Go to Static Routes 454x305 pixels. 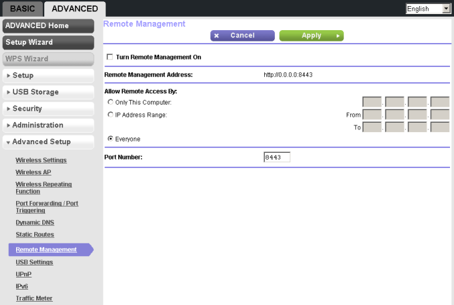(35, 235)
